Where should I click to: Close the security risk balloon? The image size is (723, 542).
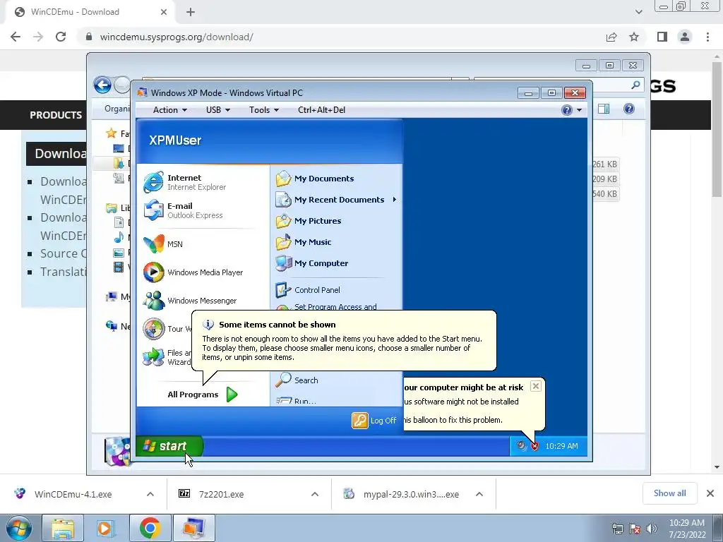click(x=535, y=386)
